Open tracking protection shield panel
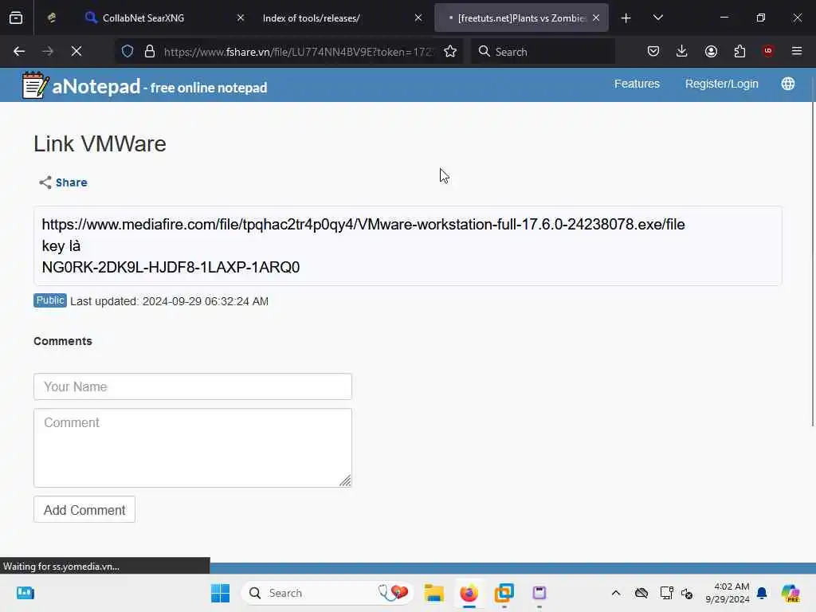The image size is (816, 612). (x=127, y=52)
